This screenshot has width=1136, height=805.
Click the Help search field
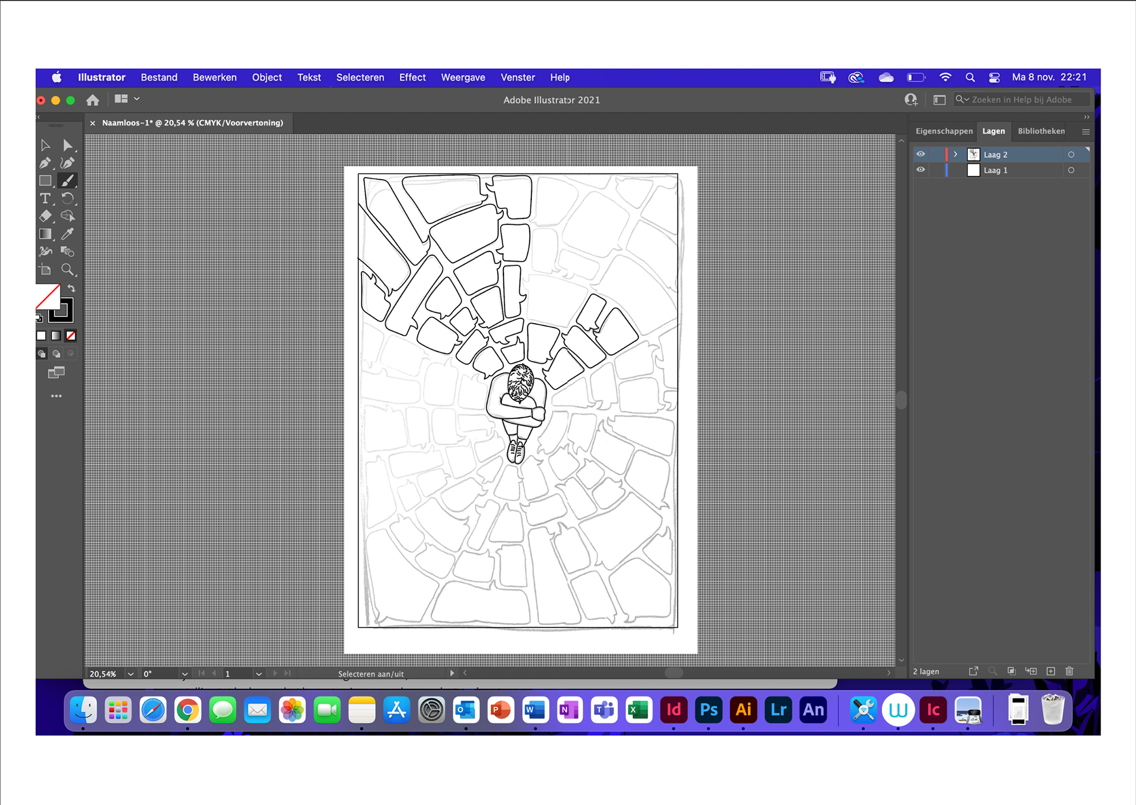pyautogui.click(x=1021, y=99)
